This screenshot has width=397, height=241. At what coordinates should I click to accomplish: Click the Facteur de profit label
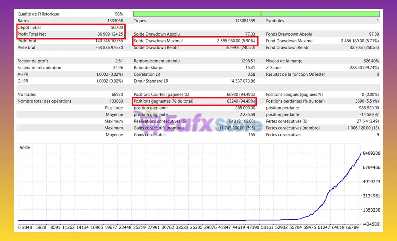pyautogui.click(x=33, y=61)
